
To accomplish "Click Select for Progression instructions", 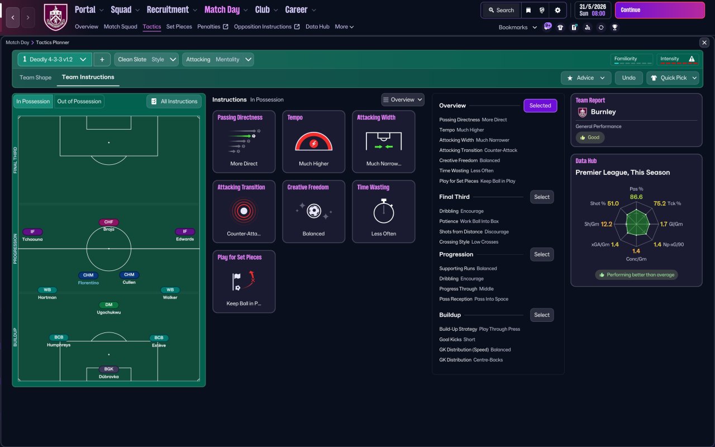I will 542,254.
